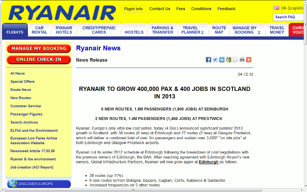307x192 pixels.
Task: Click the vertical scrollbar down arrow
Action: point(305,186)
